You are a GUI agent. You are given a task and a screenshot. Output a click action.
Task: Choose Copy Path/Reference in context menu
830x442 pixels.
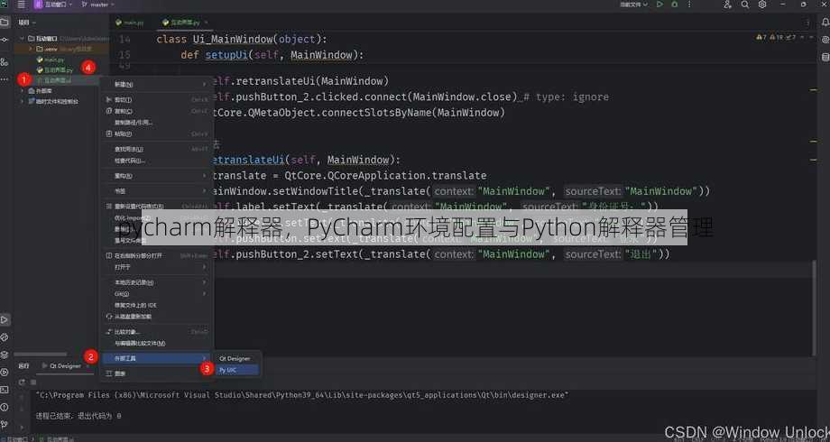pos(157,123)
